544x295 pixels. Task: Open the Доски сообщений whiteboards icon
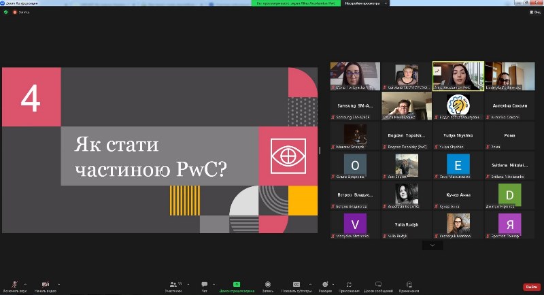tap(378, 284)
